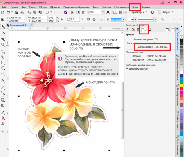The image size is (184, 157).
Task: Select the Text tool
Action: tap(3, 81)
